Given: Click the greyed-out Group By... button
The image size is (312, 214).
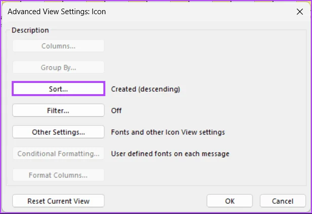Looking at the screenshot, I should coord(58,67).
